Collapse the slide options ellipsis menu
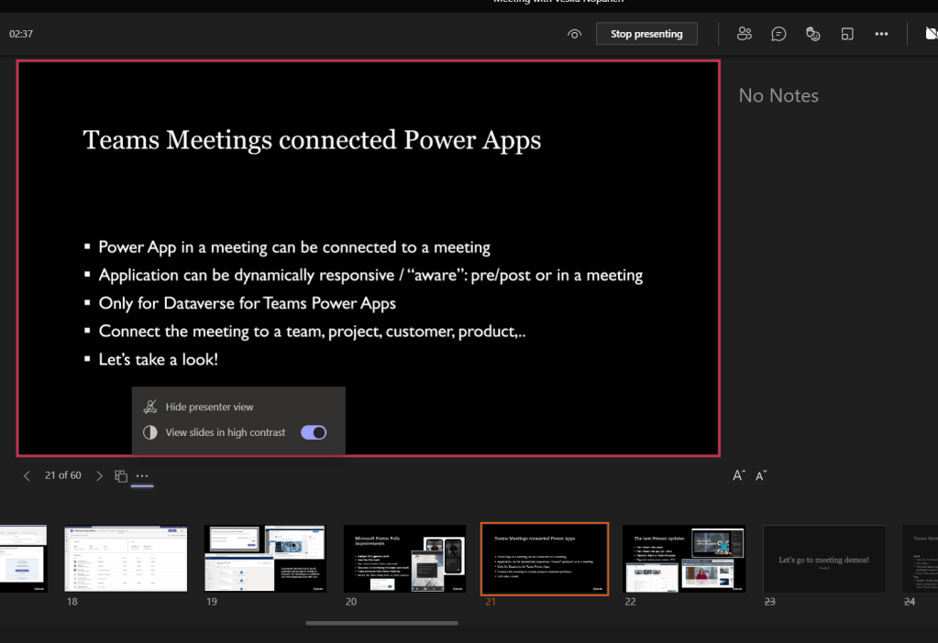 click(x=142, y=475)
